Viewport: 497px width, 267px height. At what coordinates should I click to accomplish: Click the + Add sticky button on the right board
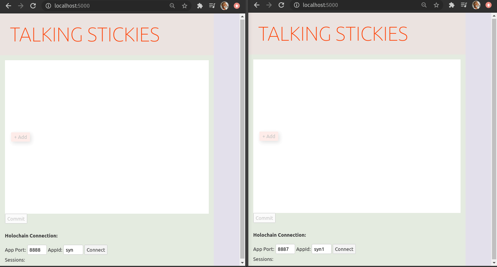pos(269,136)
